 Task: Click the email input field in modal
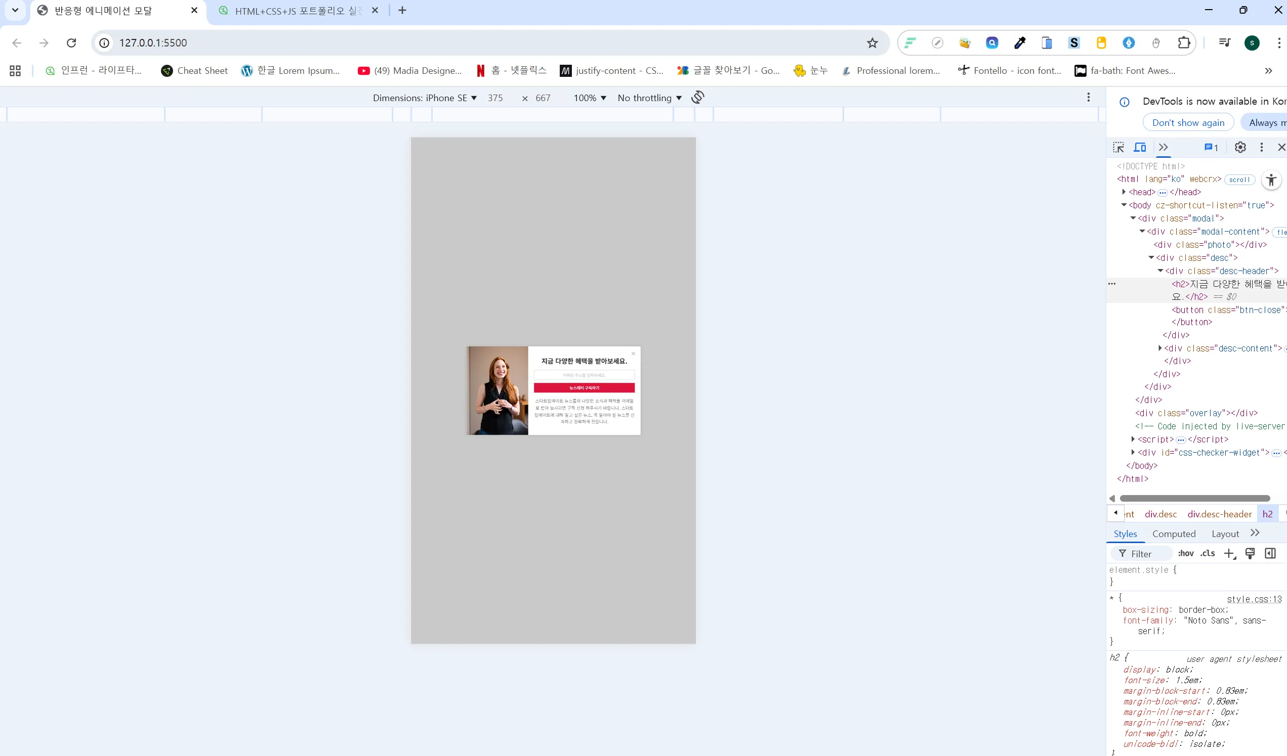(584, 375)
